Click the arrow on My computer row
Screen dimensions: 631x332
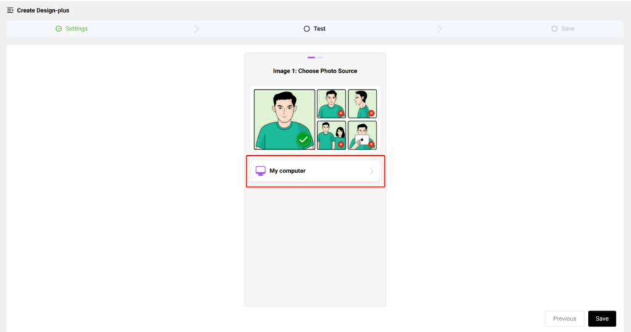tap(372, 171)
